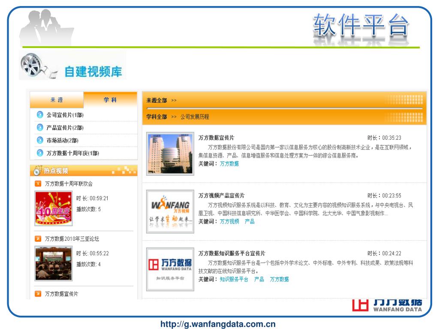Open the 市场活动(2部) category
Viewport: 439px width, 329px height.
click(63, 141)
